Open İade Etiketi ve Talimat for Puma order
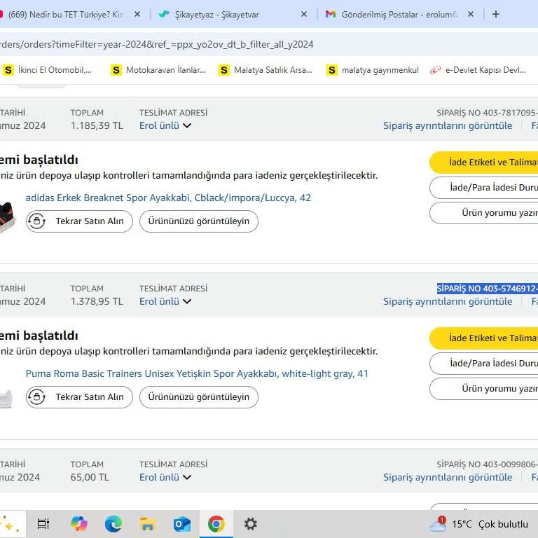The image size is (538, 538). pyautogui.click(x=484, y=338)
